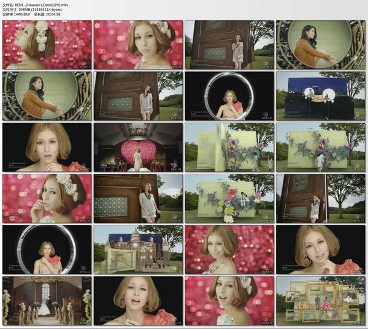The height and width of the screenshot is (329, 368).
Task: Open the 00:00:23 close-up thumbnail on pink bokeh
Action: point(138,45)
